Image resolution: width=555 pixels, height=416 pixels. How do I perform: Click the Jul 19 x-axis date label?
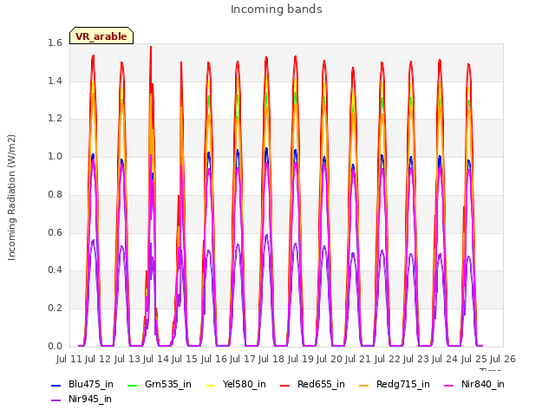300,359
